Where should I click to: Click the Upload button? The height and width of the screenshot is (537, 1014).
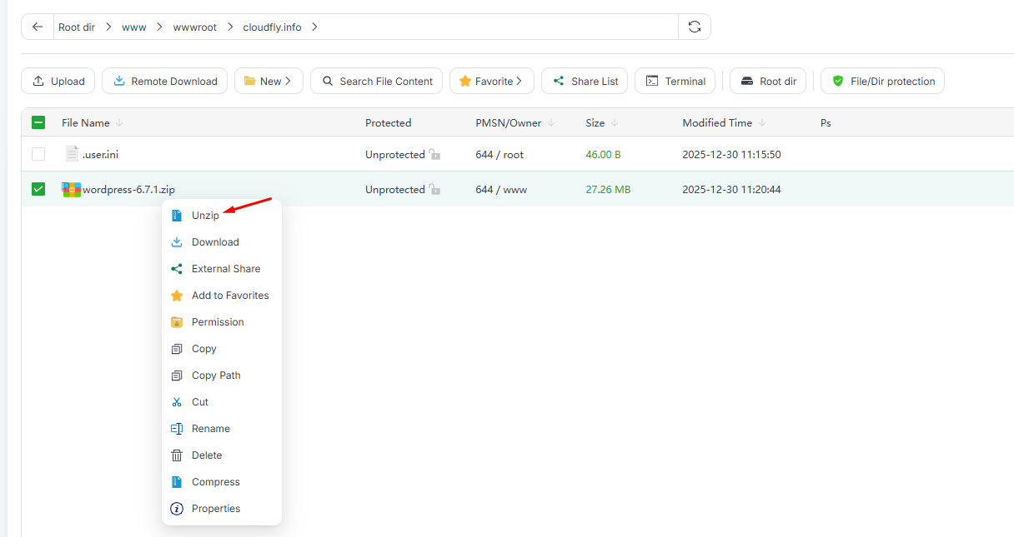[x=58, y=81]
